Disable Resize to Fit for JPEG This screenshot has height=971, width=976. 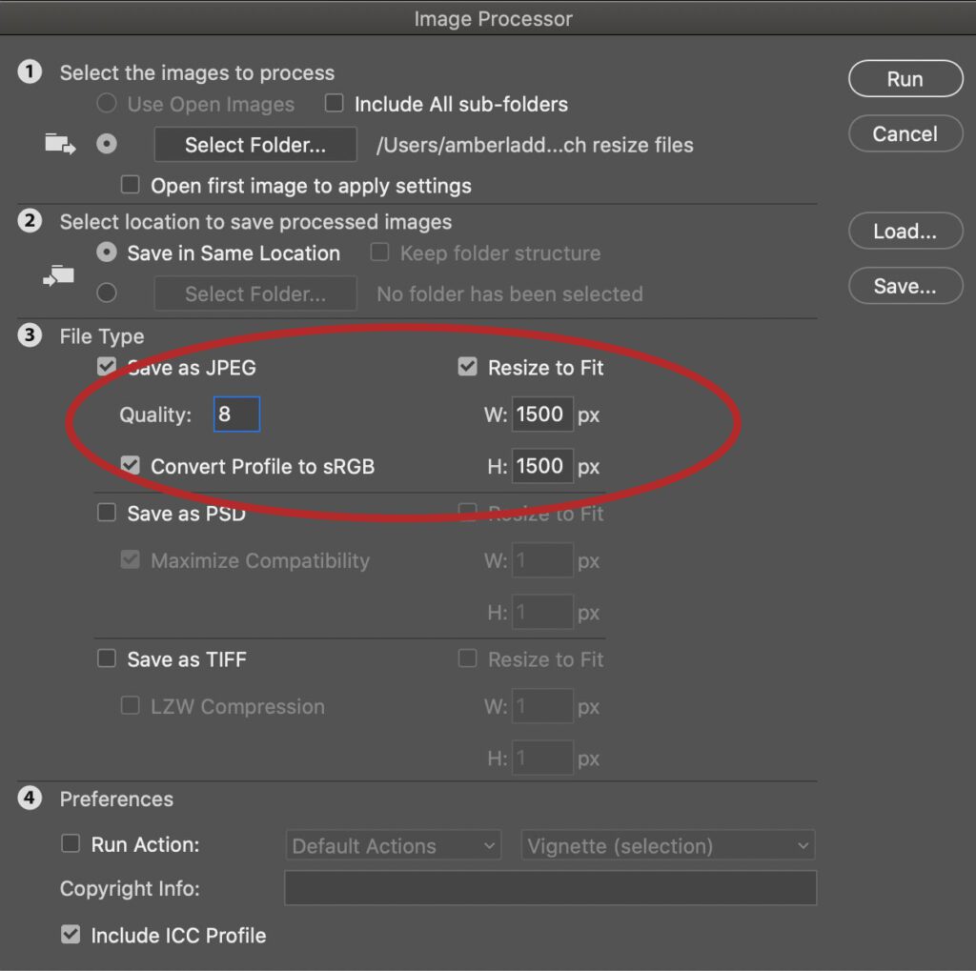468,366
